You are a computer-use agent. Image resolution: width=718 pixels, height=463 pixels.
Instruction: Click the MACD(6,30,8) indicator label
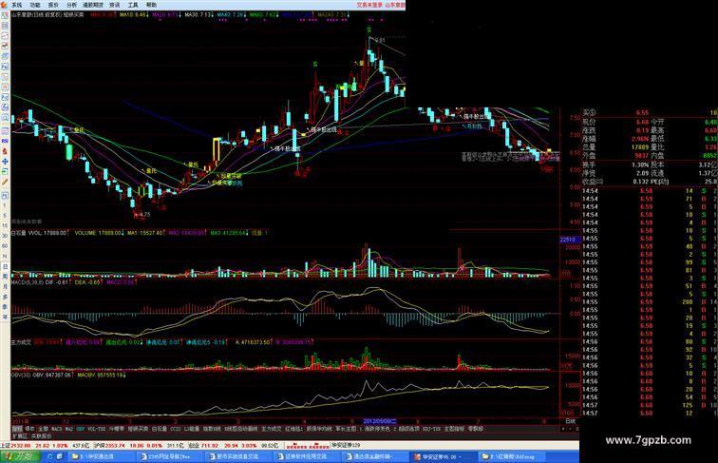coord(28,282)
